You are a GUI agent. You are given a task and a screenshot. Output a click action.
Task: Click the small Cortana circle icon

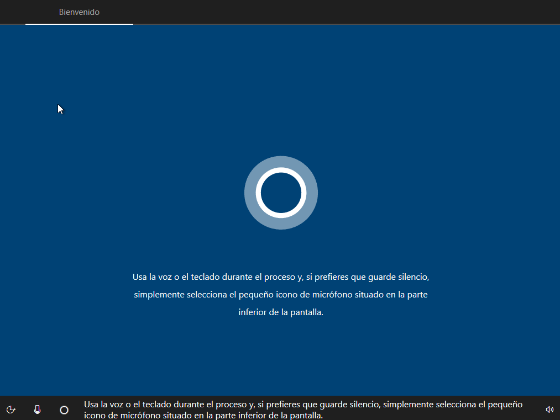64,410
